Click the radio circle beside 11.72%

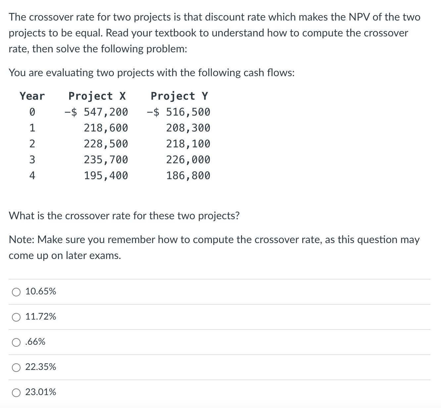[x=16, y=317]
